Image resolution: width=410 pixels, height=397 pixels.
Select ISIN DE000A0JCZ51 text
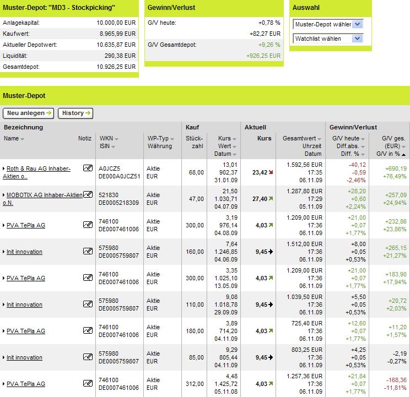coord(119,176)
